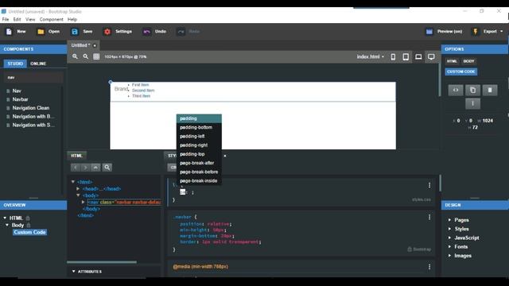Close the Styles panel tab
509x286 pixels.
click(225, 156)
